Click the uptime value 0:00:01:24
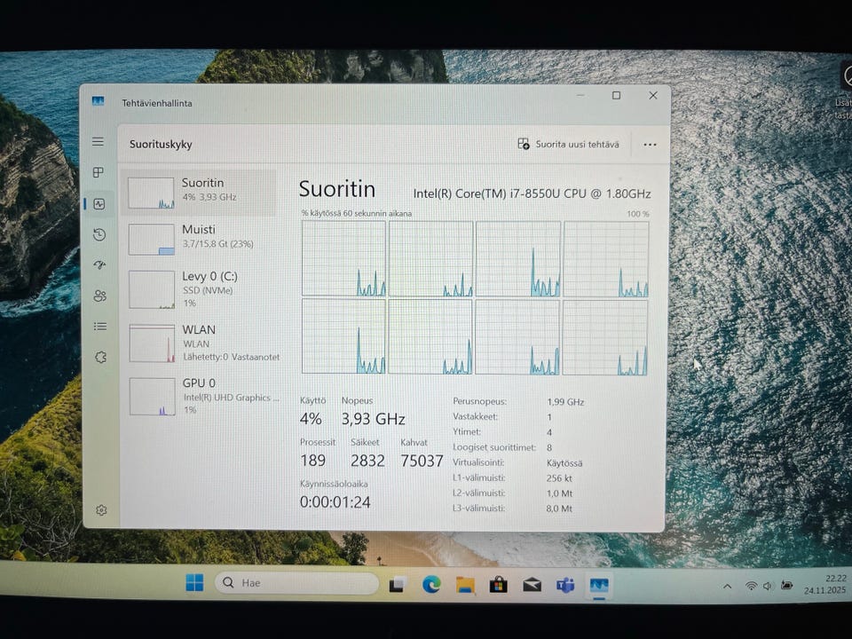Image resolution: width=852 pixels, height=639 pixels. click(335, 502)
